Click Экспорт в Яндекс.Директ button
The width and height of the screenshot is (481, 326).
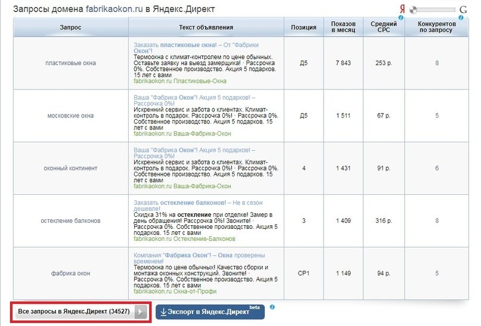click(210, 312)
